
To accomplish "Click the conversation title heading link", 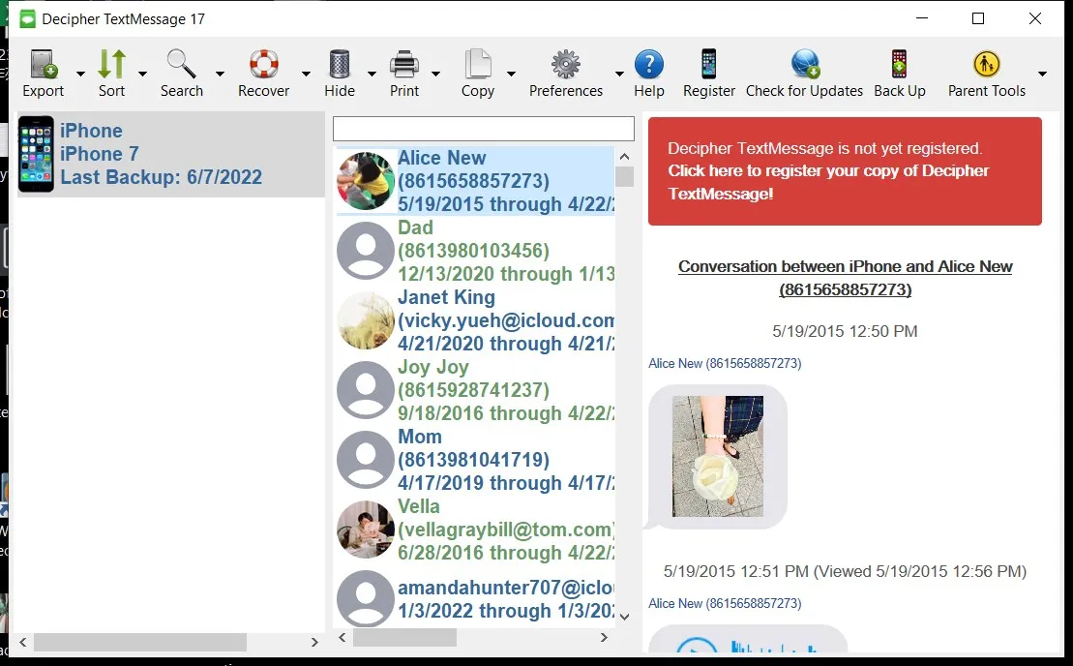I will coord(845,278).
